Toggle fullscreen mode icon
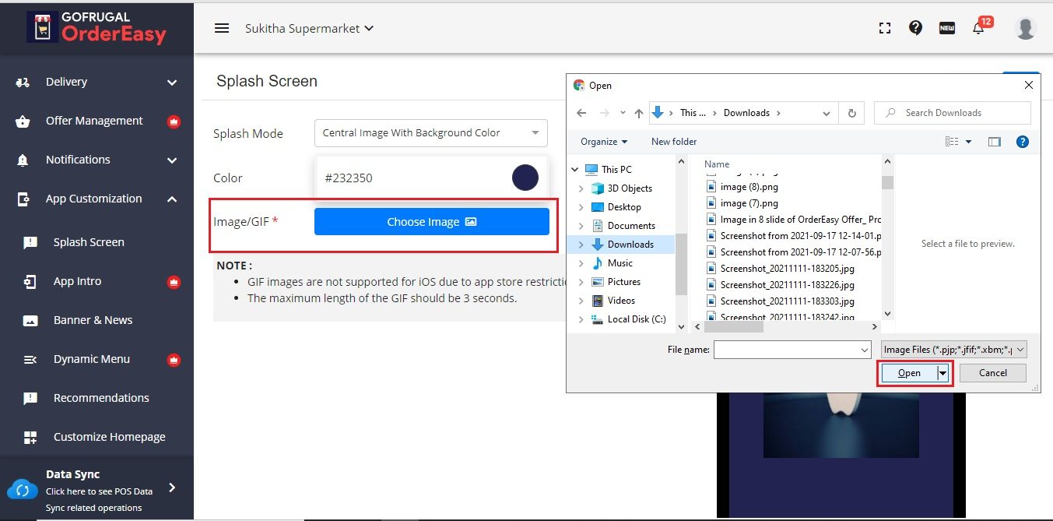 pos(884,28)
